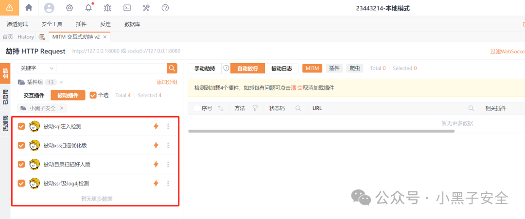Screen dimensions: 525x219
Task: Open the wrench tools icon
Action: (x=146, y=8)
